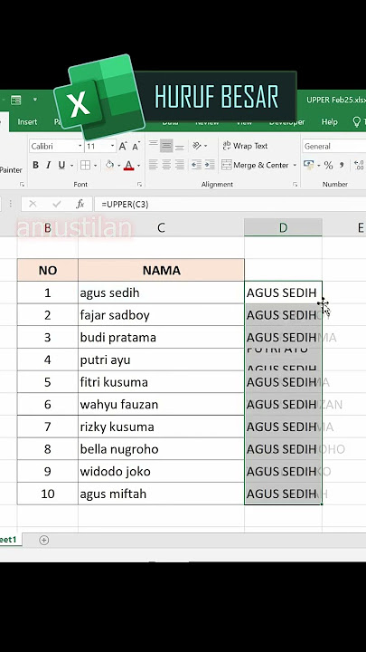Expand the Fill Color palette arrow
This screenshot has height=652, width=366.
tap(118, 166)
